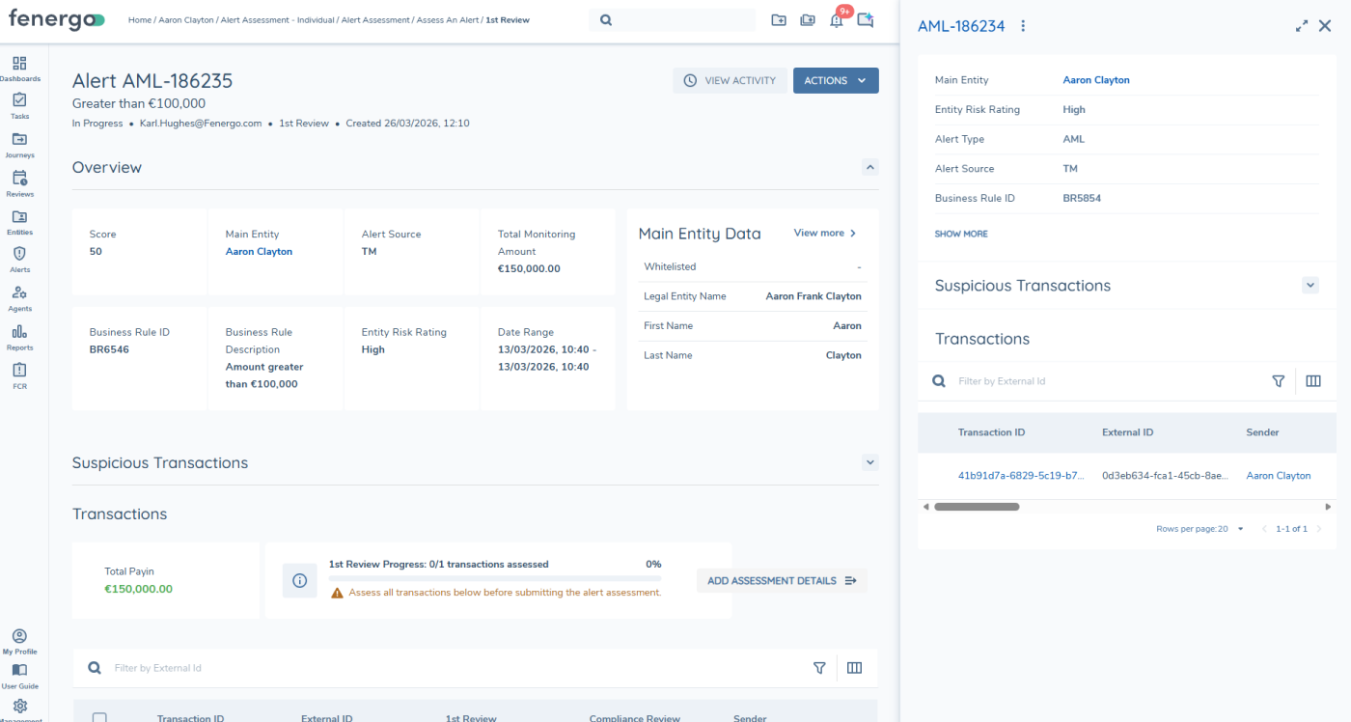The height and width of the screenshot is (722, 1351).
Task: Open the Alerts sidebar icon
Action: [19, 259]
